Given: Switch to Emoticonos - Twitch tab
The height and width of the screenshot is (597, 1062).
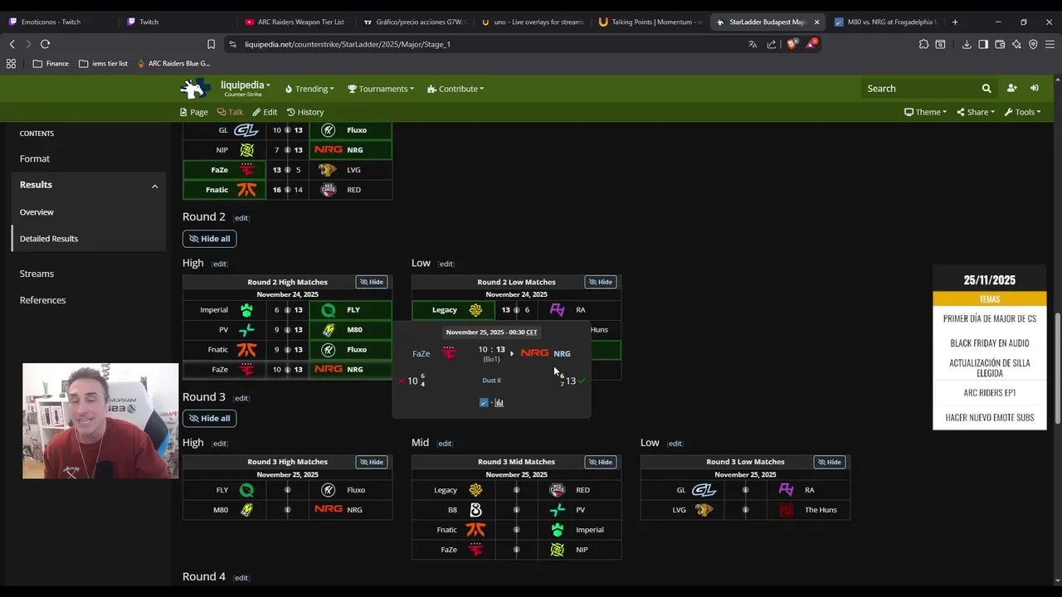Looking at the screenshot, I should (x=51, y=22).
